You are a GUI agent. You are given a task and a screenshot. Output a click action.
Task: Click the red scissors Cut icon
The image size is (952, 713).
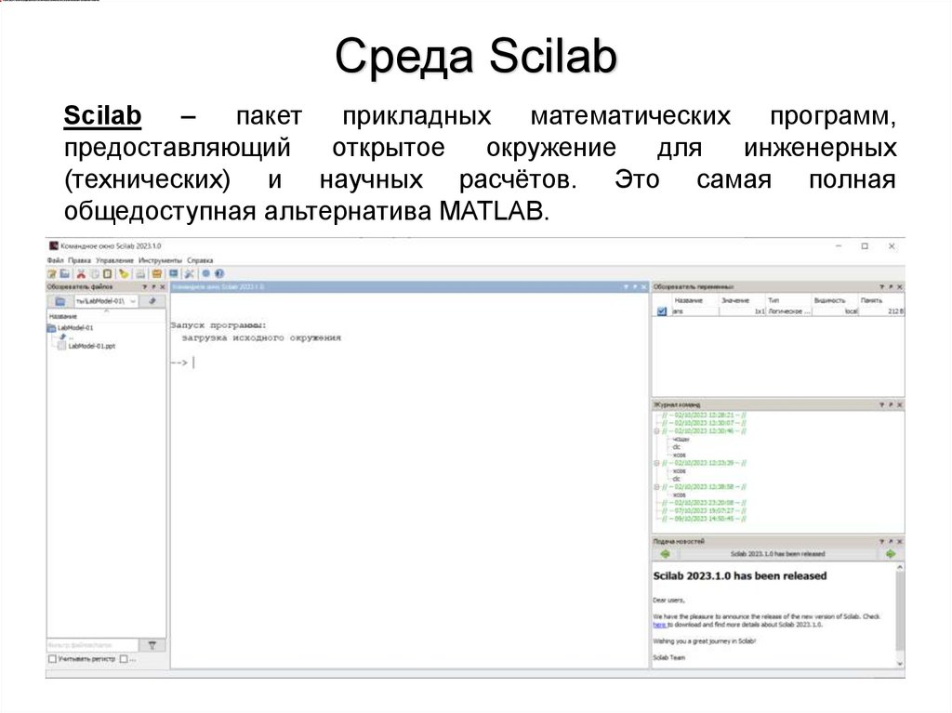tap(82, 274)
